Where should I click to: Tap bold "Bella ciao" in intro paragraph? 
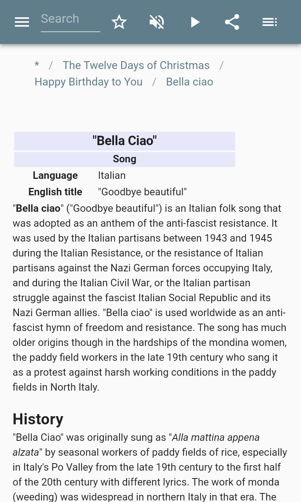click(x=38, y=208)
